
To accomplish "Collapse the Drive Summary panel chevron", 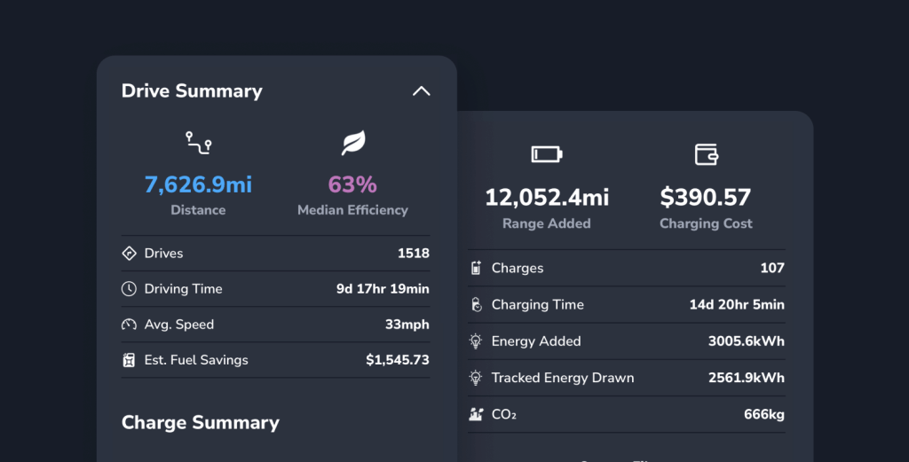I will tap(421, 91).
